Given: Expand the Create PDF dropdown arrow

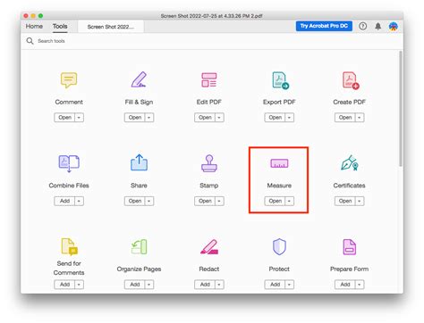Looking at the screenshot, I should 360,118.
